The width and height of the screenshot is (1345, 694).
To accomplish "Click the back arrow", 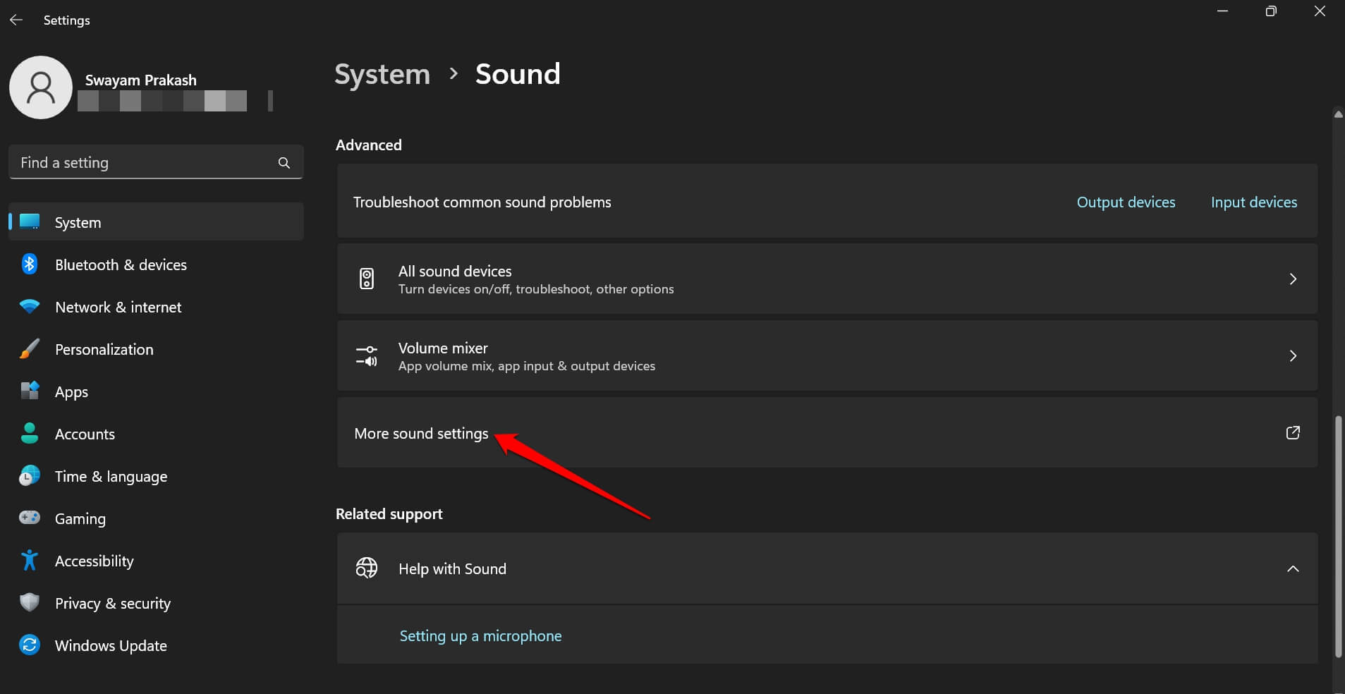I will click(16, 19).
